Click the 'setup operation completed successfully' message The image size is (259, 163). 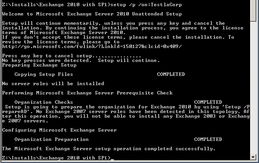109,149
